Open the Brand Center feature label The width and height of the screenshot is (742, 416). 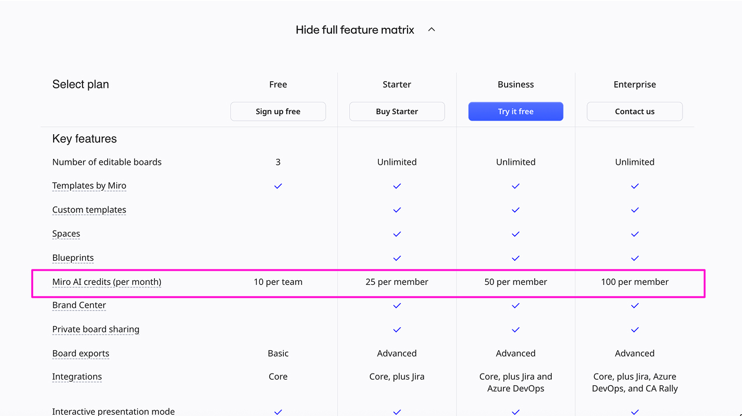coord(79,305)
